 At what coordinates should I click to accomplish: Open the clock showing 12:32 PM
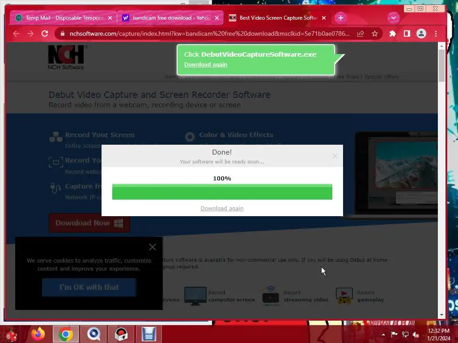tap(439, 335)
